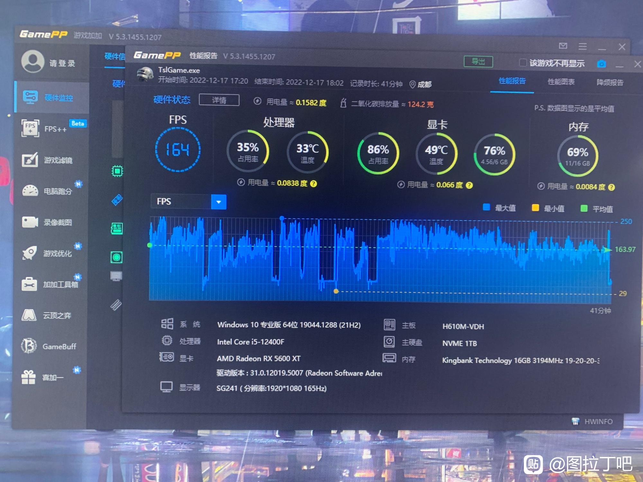Click the 最小值 yellow legend swatch
This screenshot has height=482, width=643.
pos(535,208)
